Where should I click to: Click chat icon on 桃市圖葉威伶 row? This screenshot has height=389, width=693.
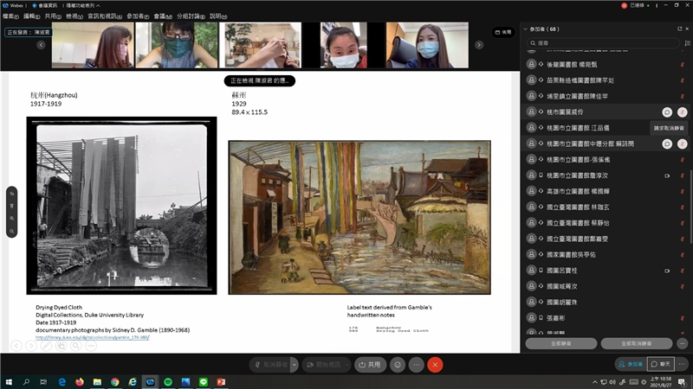(667, 112)
